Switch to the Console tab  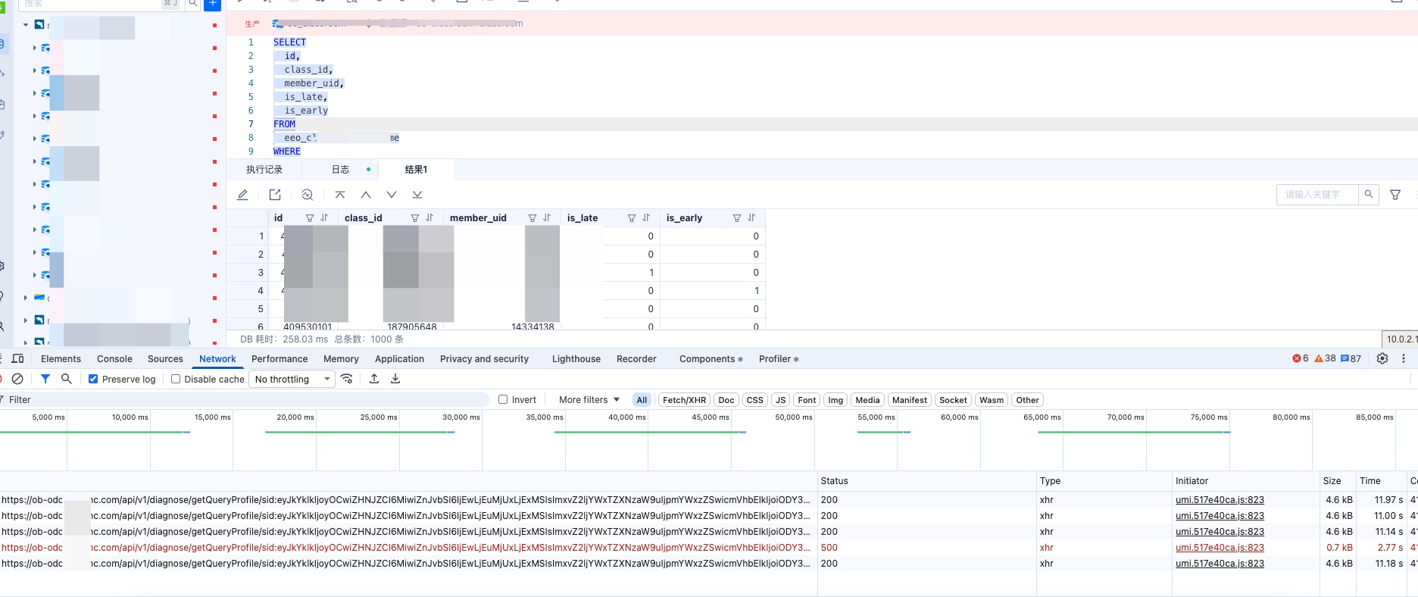click(114, 359)
